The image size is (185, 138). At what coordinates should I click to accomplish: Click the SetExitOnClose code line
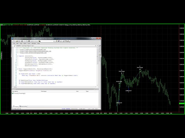pos(33,80)
